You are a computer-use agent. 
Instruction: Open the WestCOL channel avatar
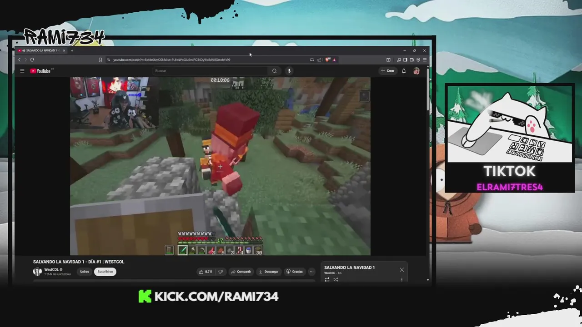pyautogui.click(x=37, y=272)
